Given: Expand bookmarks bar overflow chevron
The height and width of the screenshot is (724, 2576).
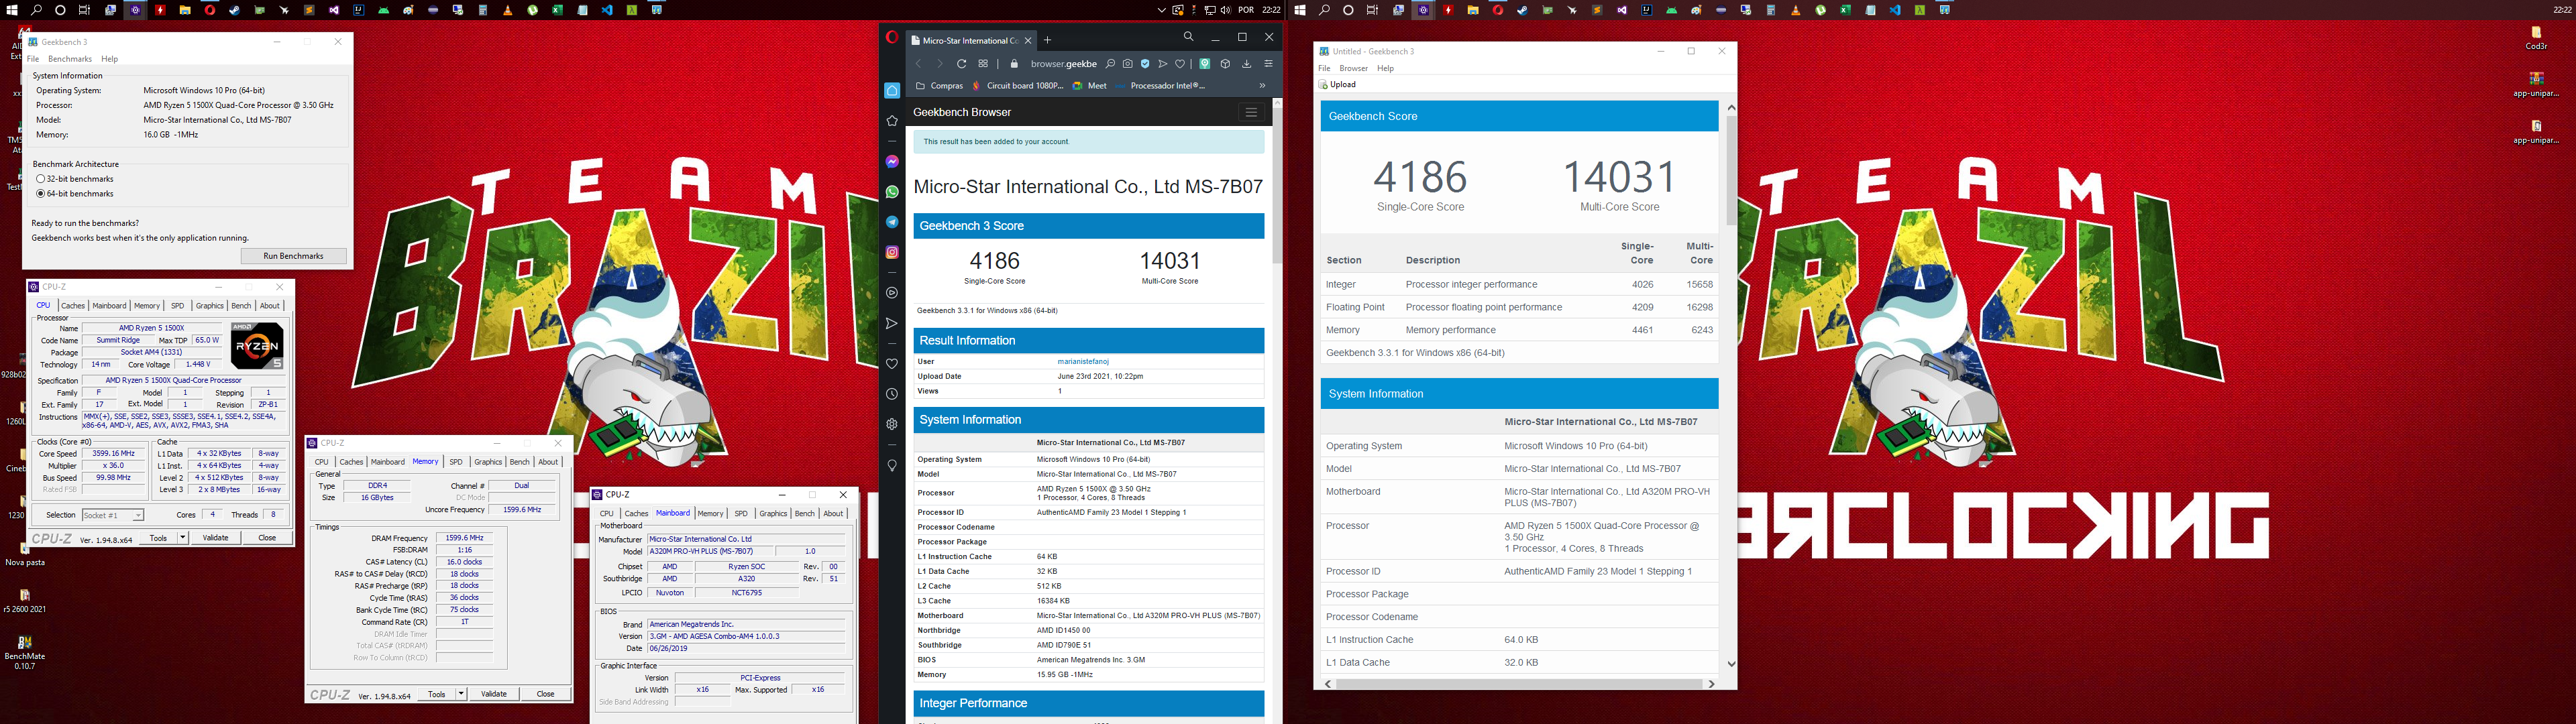Looking at the screenshot, I should (x=1262, y=86).
